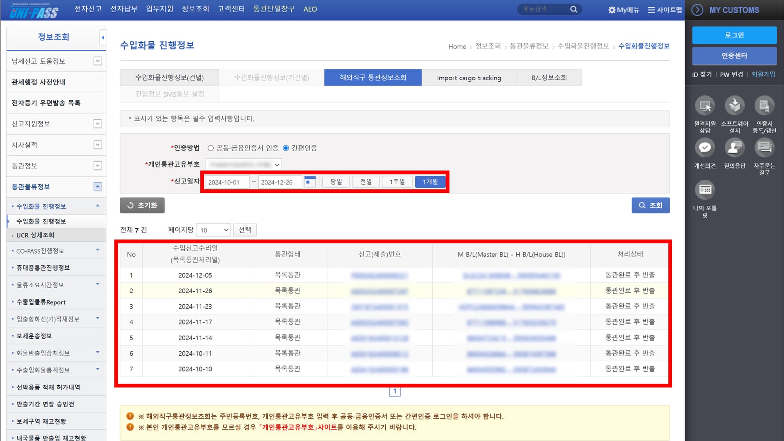Click the Q&A (질의응답) icon

(x=735, y=148)
